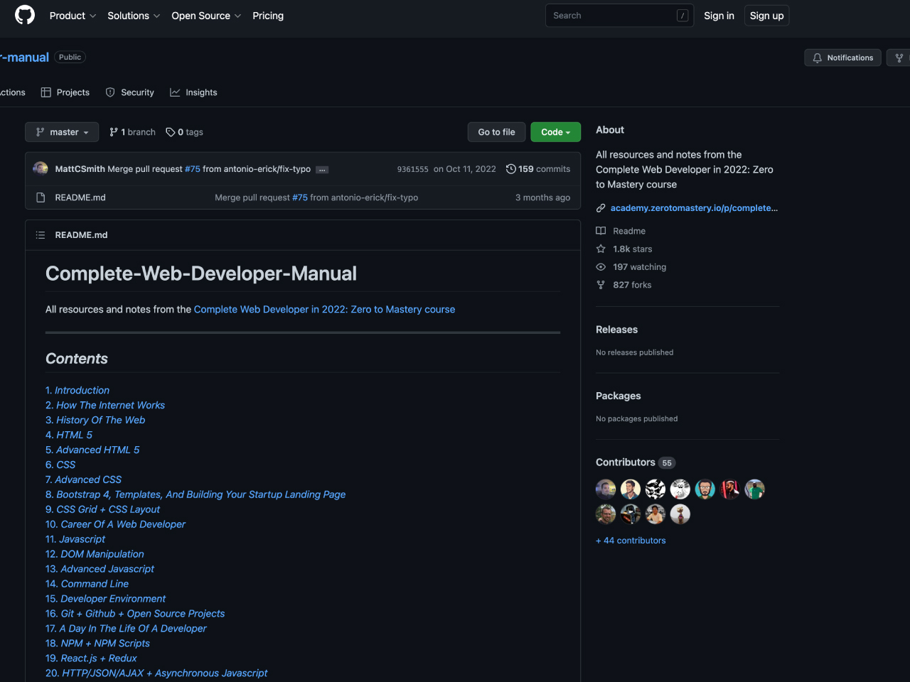Open MattCSmith author link

click(x=80, y=169)
